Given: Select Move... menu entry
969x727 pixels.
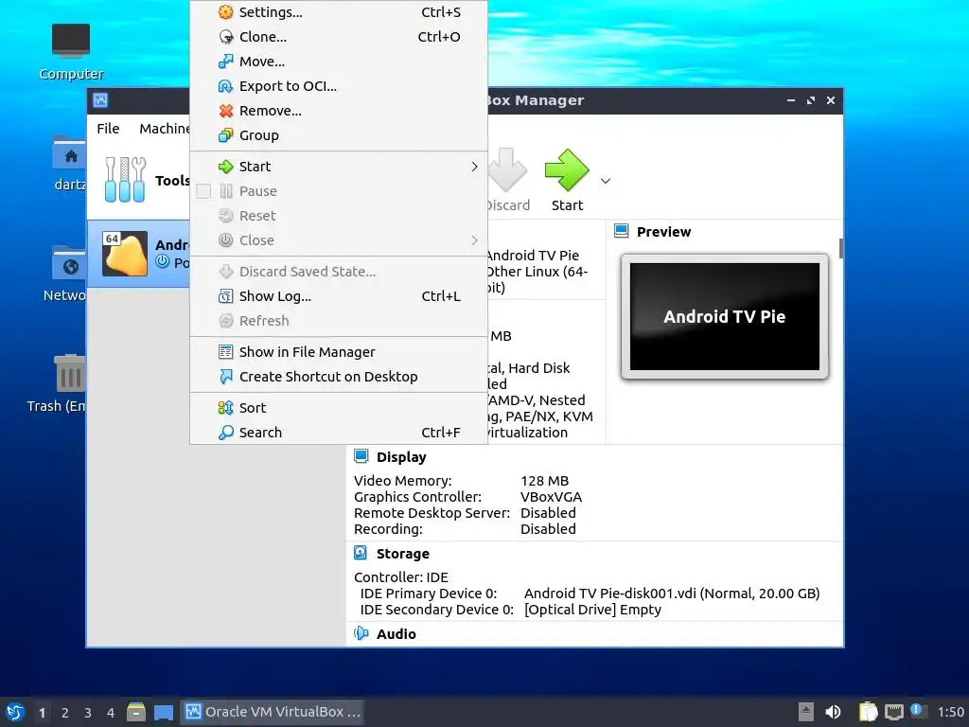Looking at the screenshot, I should pos(339,62).
